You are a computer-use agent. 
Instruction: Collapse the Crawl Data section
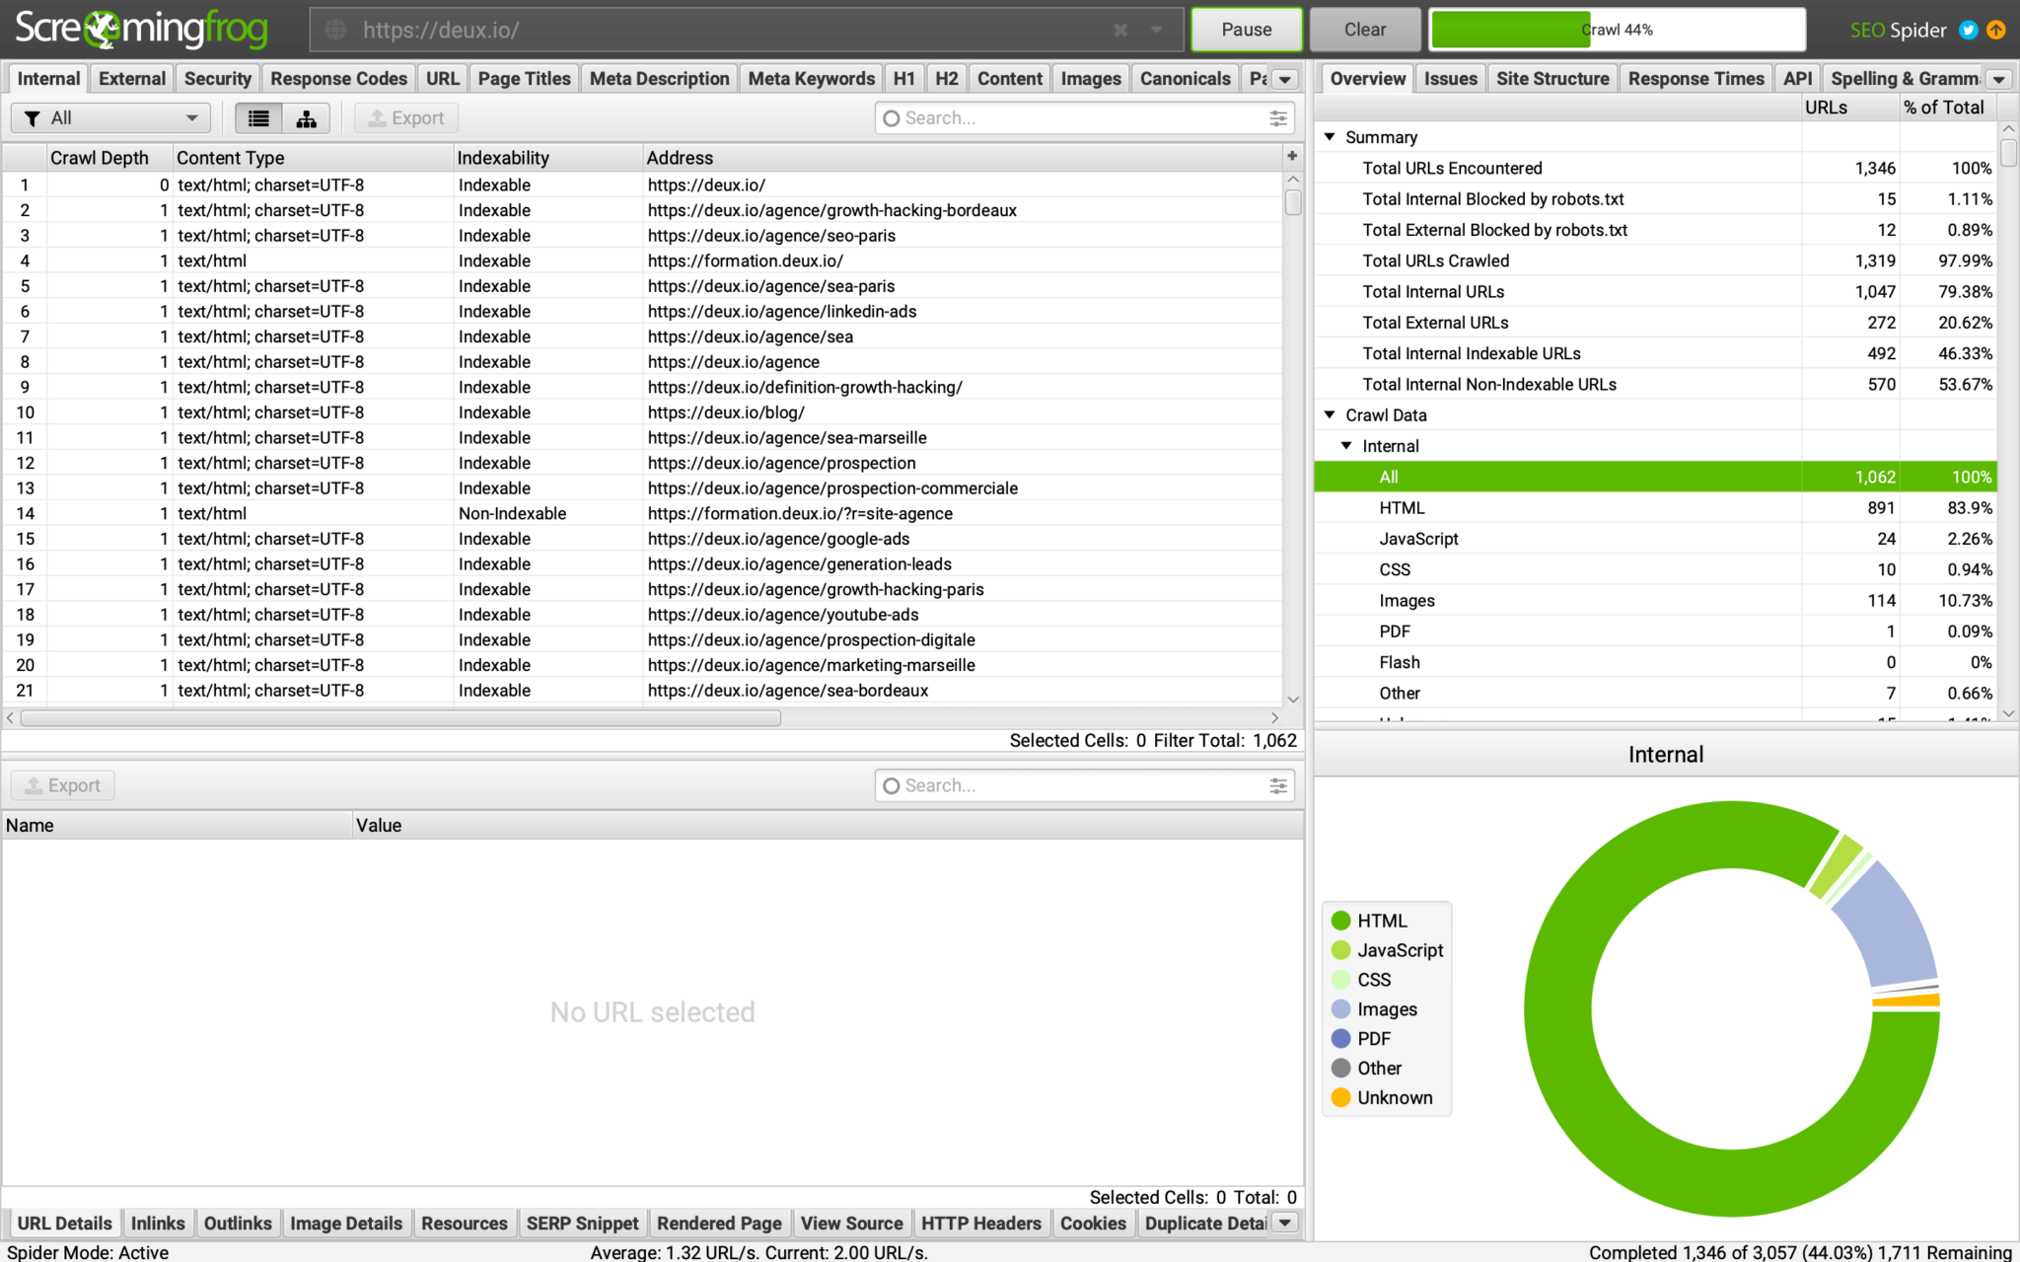click(x=1330, y=415)
